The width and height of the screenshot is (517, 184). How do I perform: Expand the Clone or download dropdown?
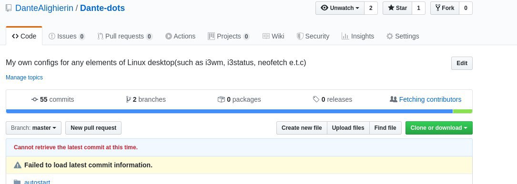[439, 128]
